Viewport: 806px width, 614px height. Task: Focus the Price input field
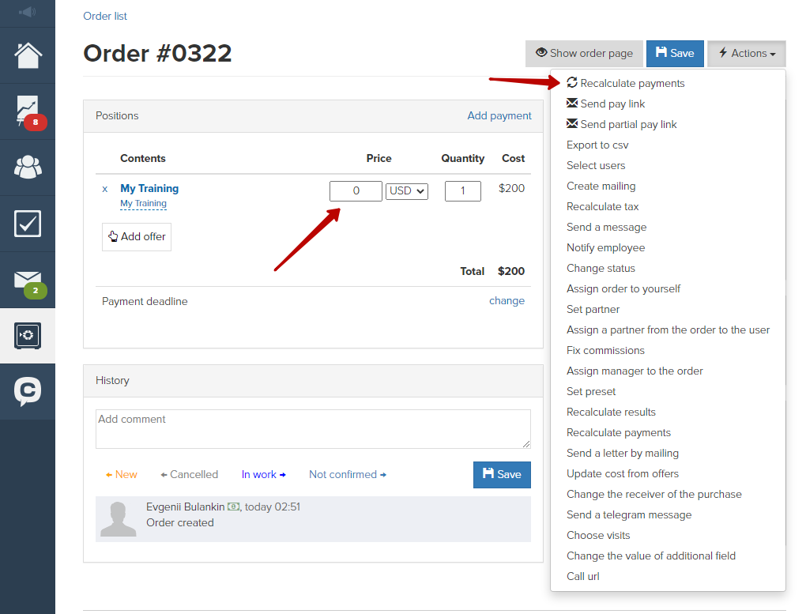click(356, 190)
